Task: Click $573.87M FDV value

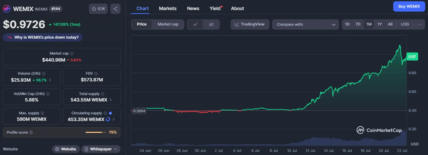Action: tap(92, 80)
